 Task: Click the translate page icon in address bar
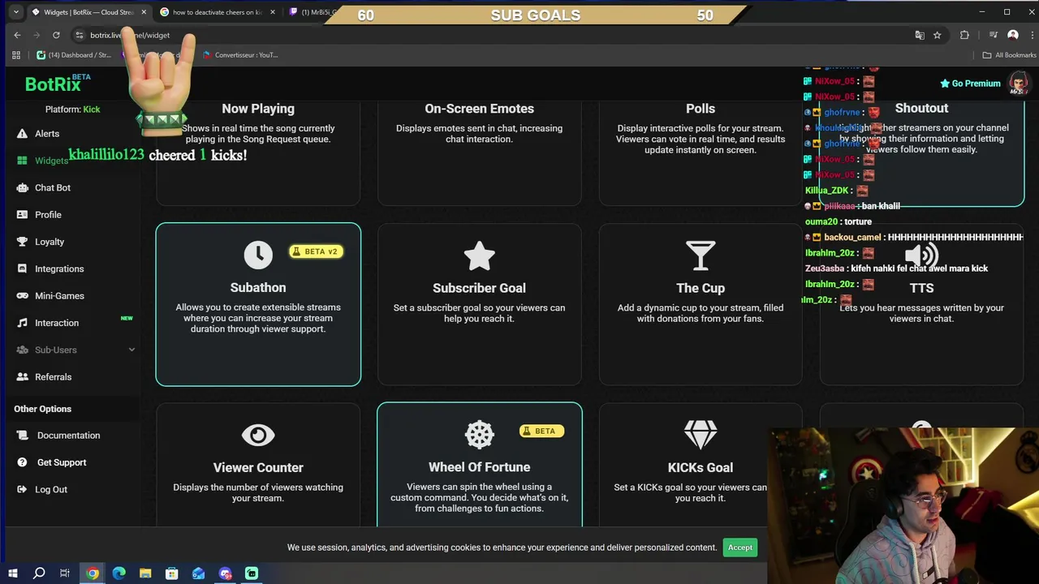click(x=919, y=35)
